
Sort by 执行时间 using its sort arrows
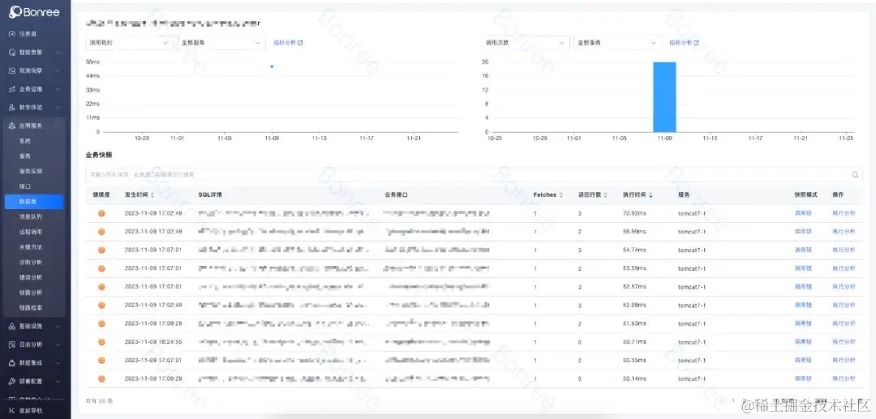[651, 195]
